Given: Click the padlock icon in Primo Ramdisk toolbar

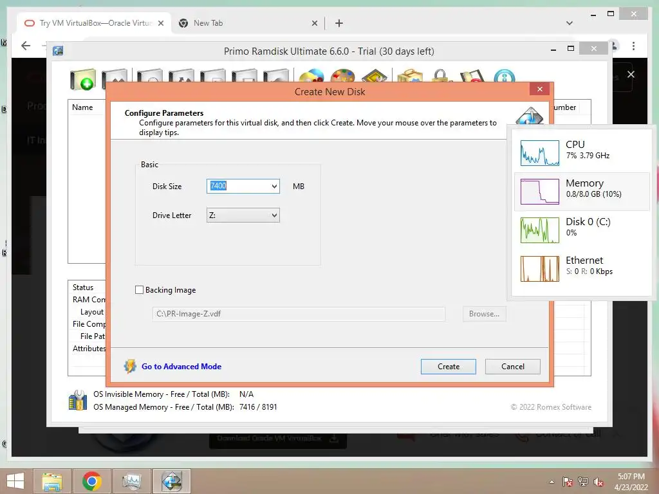Looking at the screenshot, I should (441, 76).
